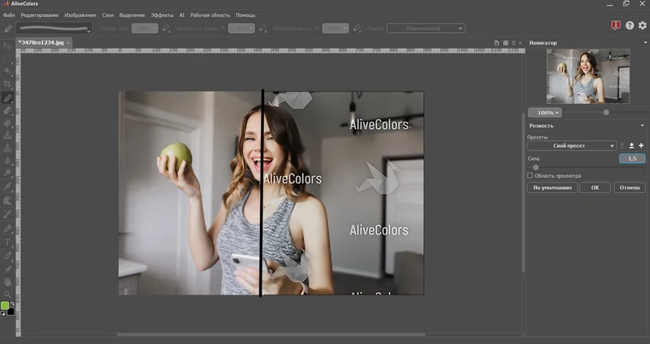Open the 100% zoom dropdown
The width and height of the screenshot is (650, 344).
click(545, 113)
